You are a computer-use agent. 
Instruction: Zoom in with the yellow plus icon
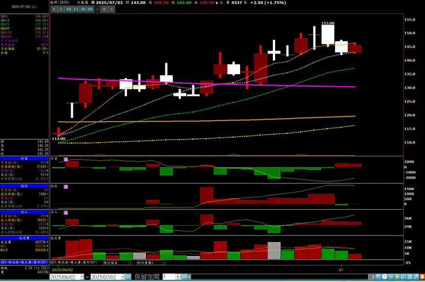click(x=397, y=277)
